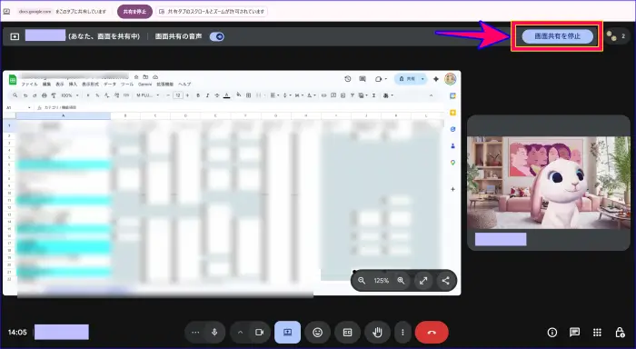The width and height of the screenshot is (636, 349).
Task: Open the Google Keep icon in Sheets side panel
Action: (x=452, y=113)
